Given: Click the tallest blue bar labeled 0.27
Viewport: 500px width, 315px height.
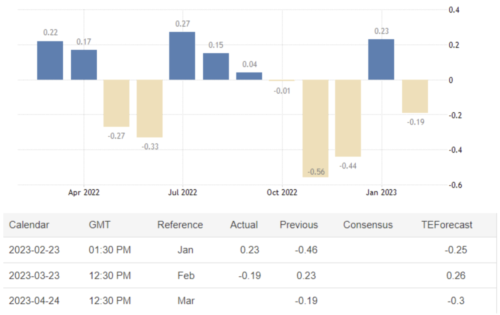Looking at the screenshot, I should (182, 56).
